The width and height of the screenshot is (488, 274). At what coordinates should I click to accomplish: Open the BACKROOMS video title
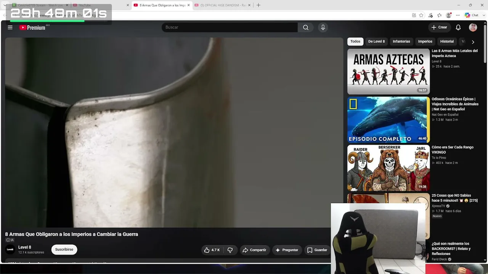[451, 249]
